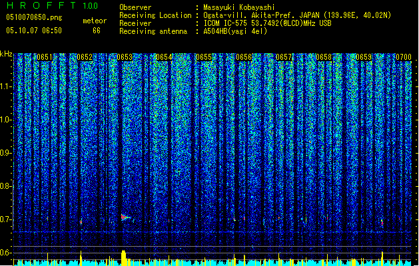The height and width of the screenshot is (266, 419).
Task: Click the 1.0 kHz axis label
Action: pyautogui.click(x=6, y=120)
